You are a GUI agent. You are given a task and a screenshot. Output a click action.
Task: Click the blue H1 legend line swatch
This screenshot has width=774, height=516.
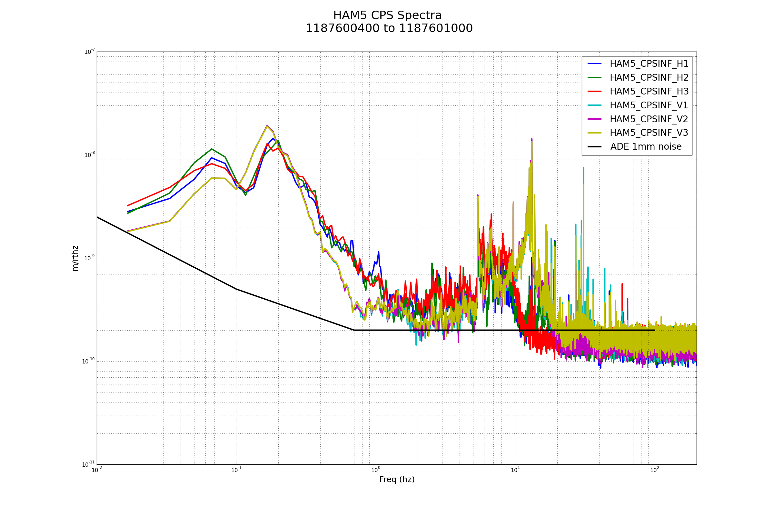[594, 64]
